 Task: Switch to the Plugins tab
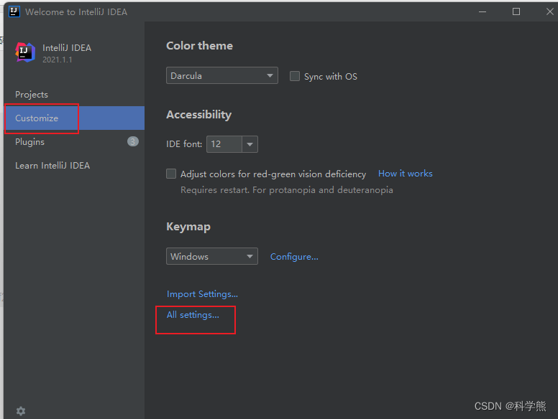click(x=74, y=141)
